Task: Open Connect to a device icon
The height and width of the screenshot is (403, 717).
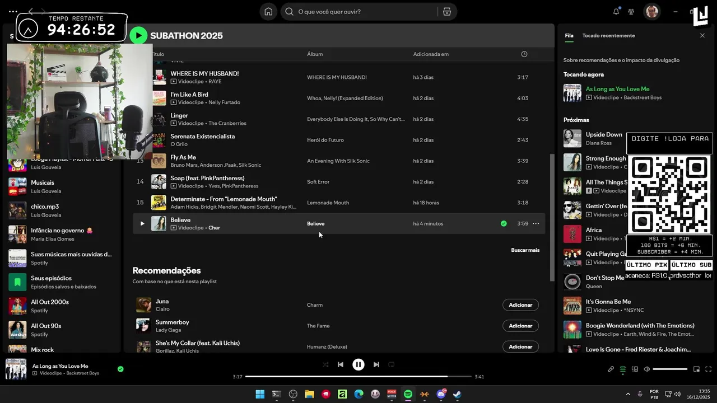Action: coord(635,369)
